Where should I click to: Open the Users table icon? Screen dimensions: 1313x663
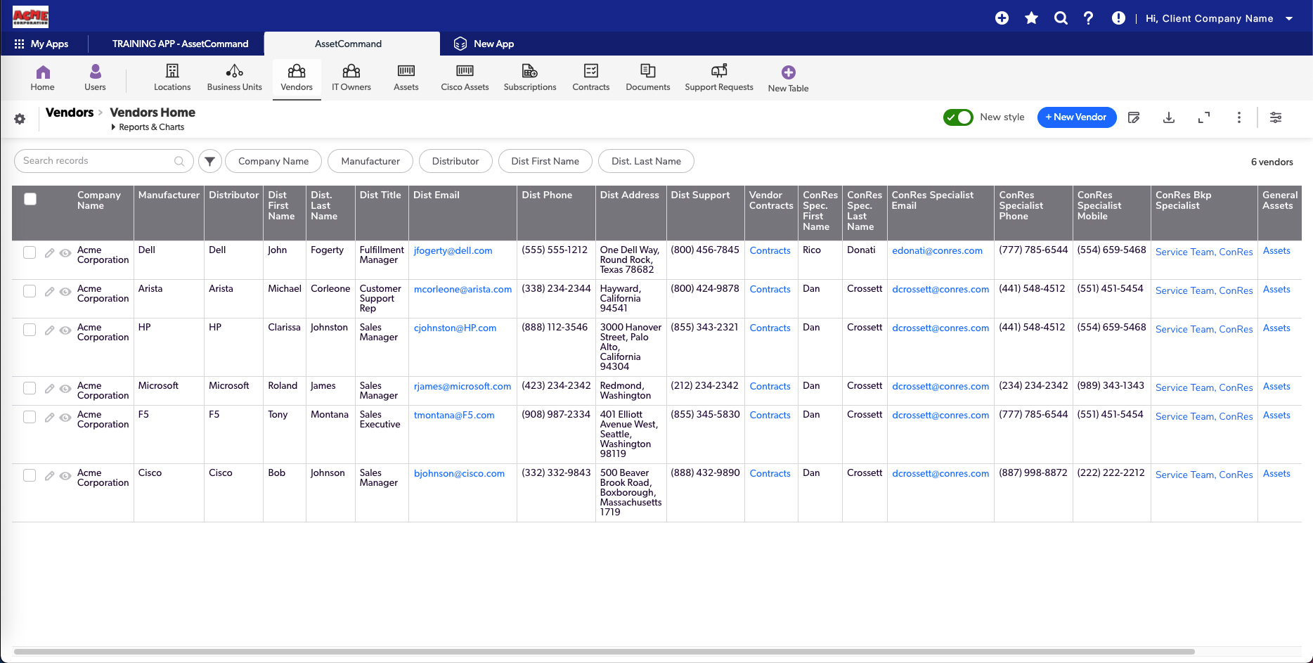click(x=95, y=78)
